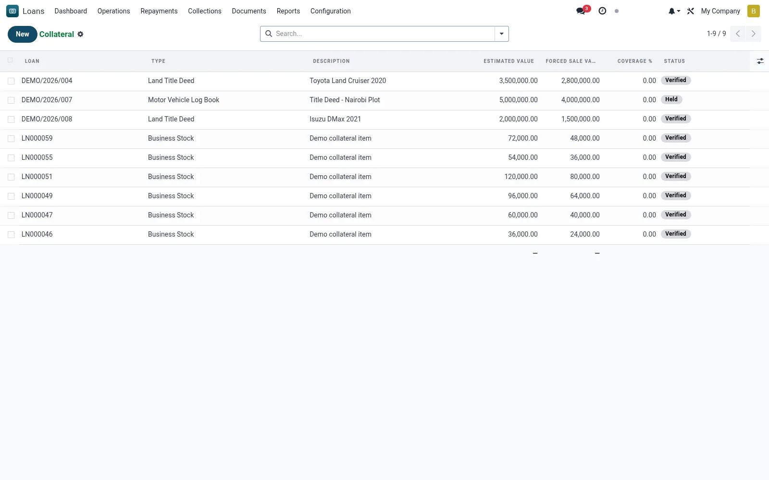This screenshot has width=769, height=480.
Task: Sort by Estimated Value column header
Action: tap(509, 61)
